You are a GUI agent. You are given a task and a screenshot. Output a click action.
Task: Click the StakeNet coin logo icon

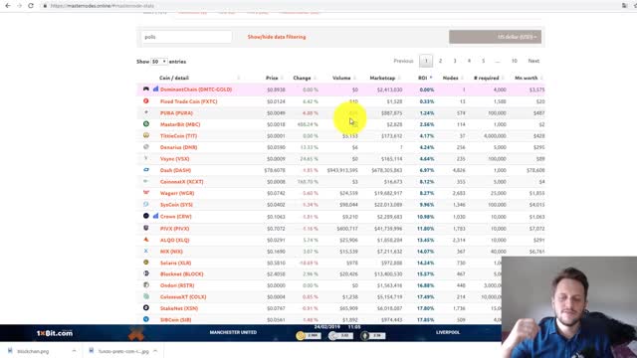click(146, 308)
